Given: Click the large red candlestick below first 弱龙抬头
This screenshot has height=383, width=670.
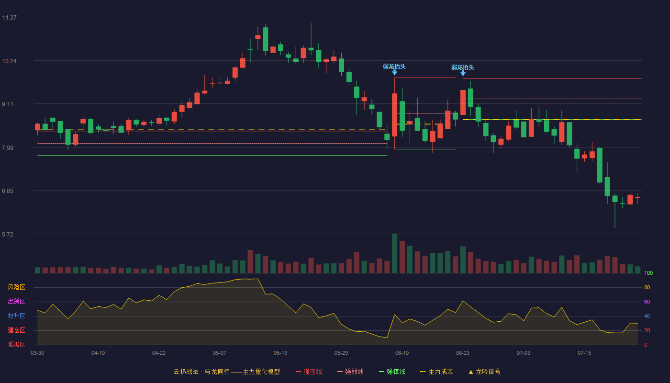Looking at the screenshot, I should tap(394, 115).
